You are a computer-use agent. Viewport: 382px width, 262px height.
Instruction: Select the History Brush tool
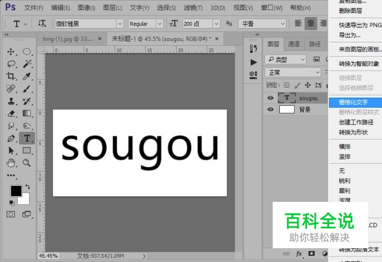pos(27,101)
